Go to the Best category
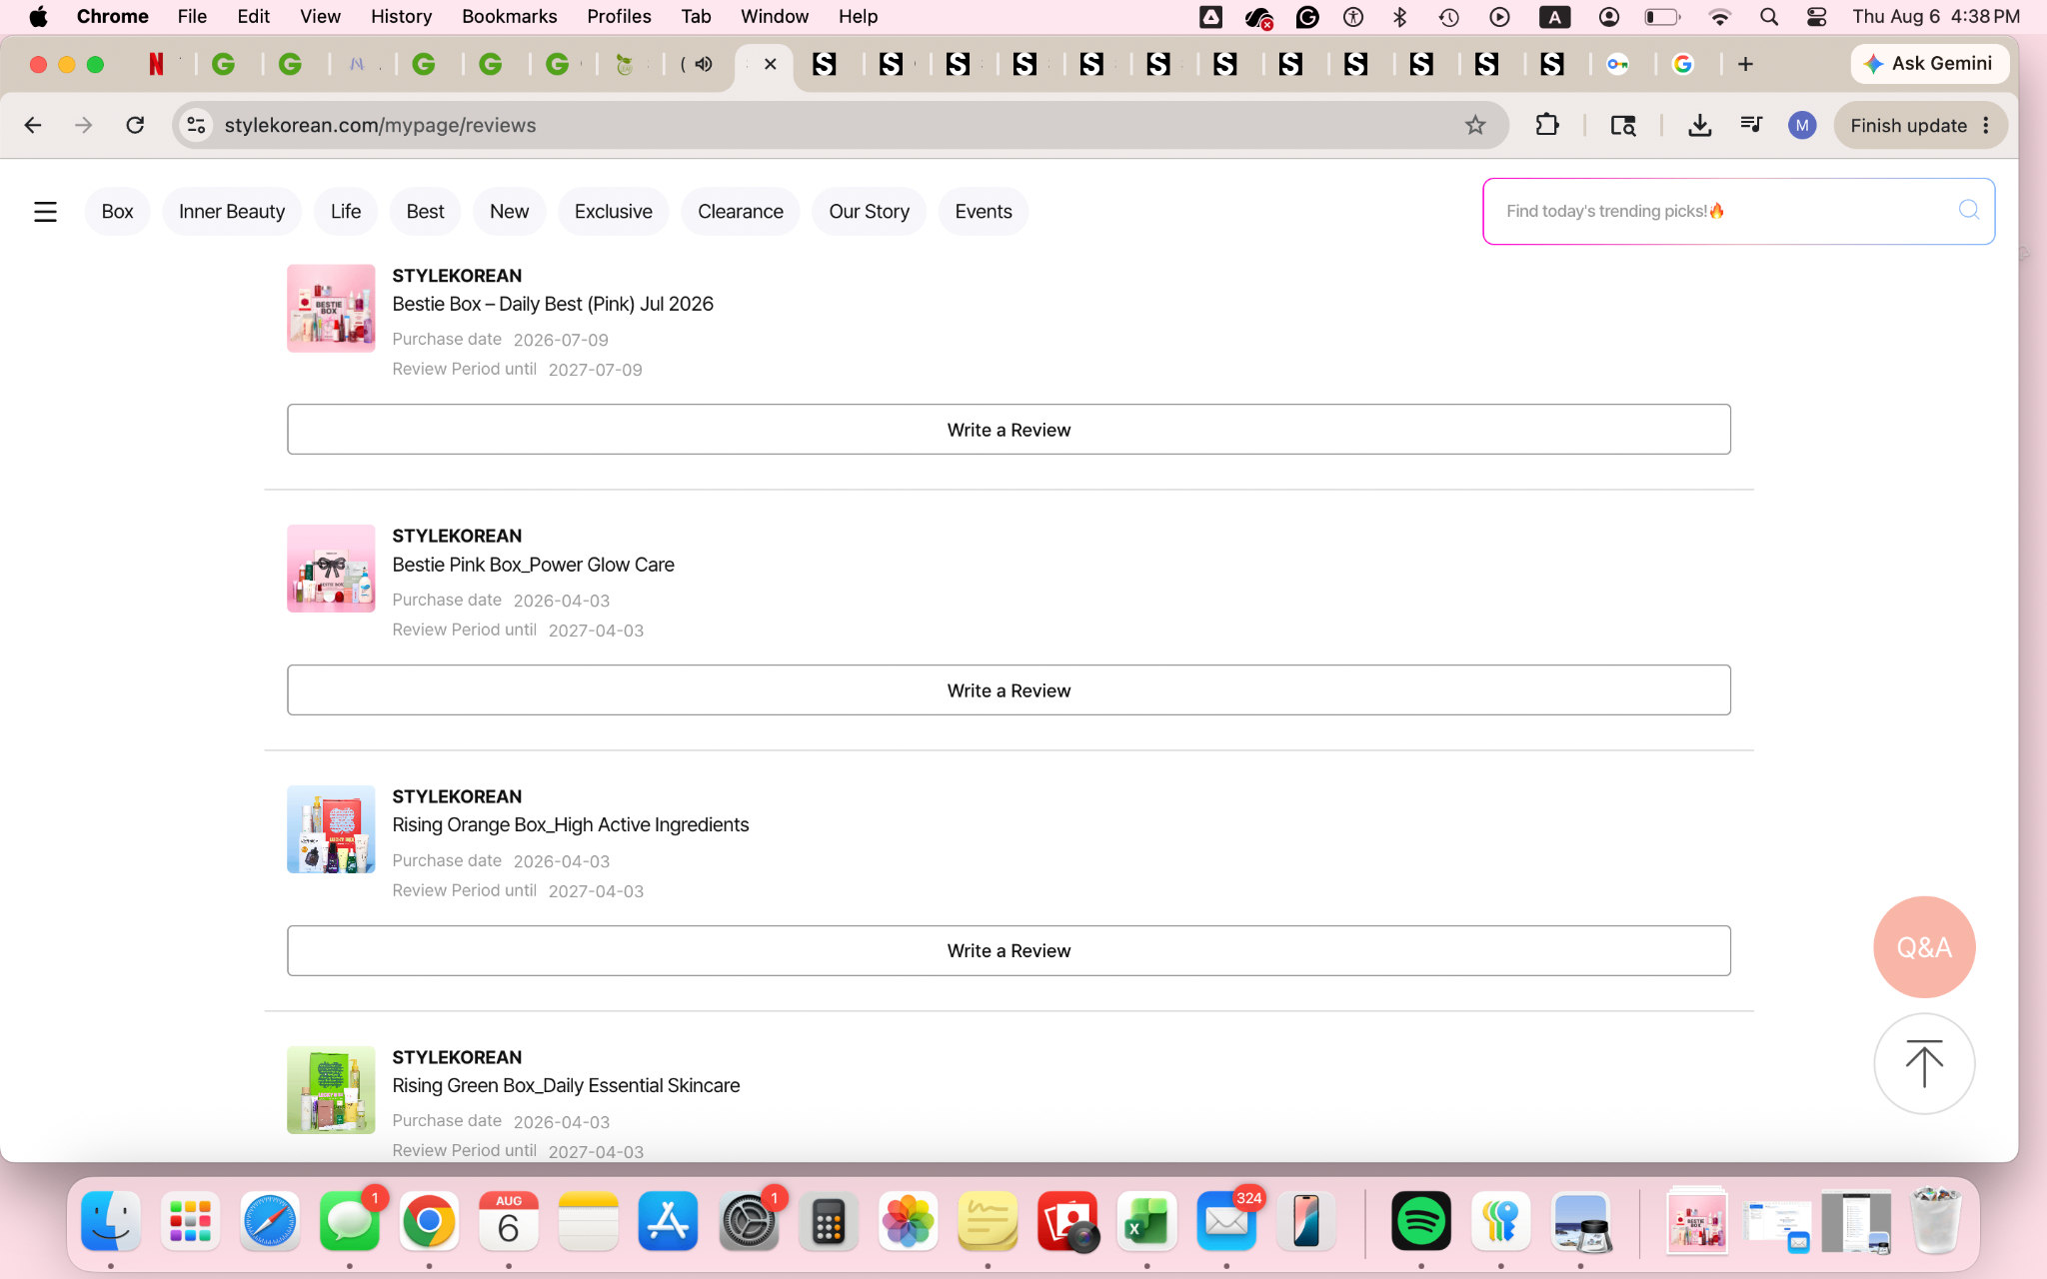 (x=425, y=212)
